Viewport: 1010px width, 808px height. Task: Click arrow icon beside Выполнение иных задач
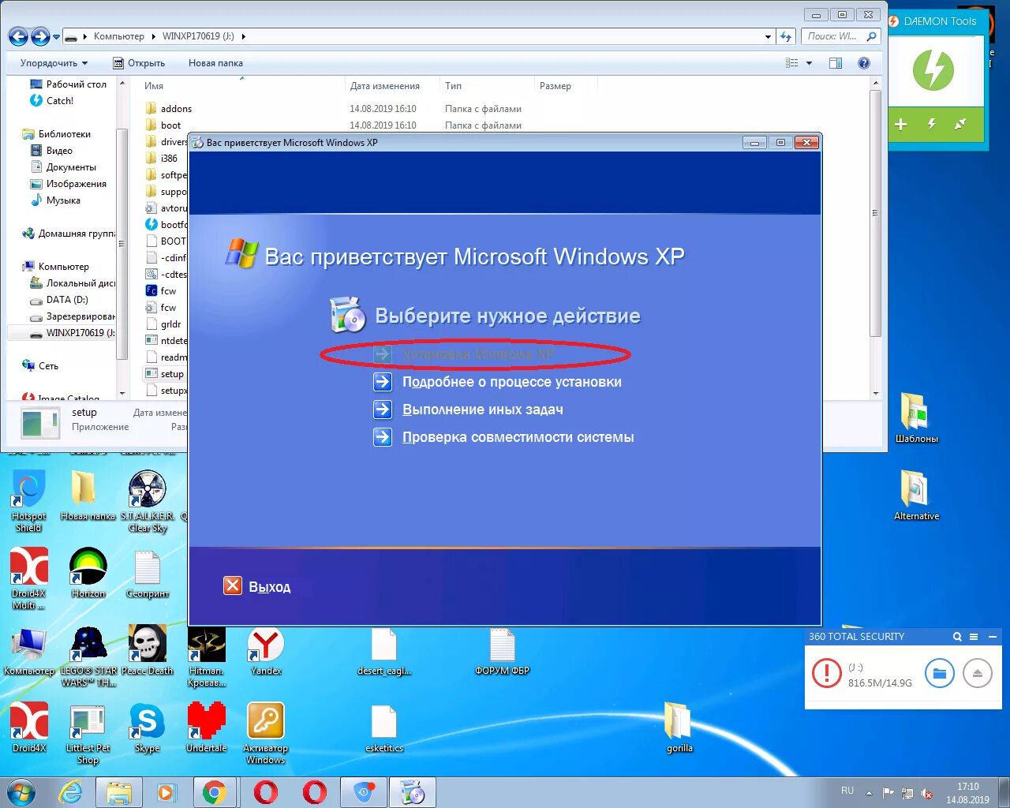point(383,410)
